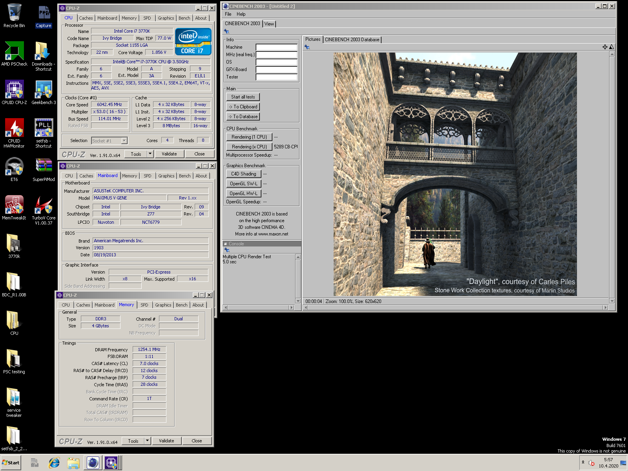
Task: Click the To Database button
Action: coord(243,117)
